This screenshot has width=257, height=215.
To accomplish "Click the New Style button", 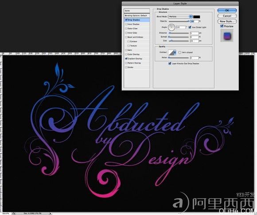I will coord(227,21).
